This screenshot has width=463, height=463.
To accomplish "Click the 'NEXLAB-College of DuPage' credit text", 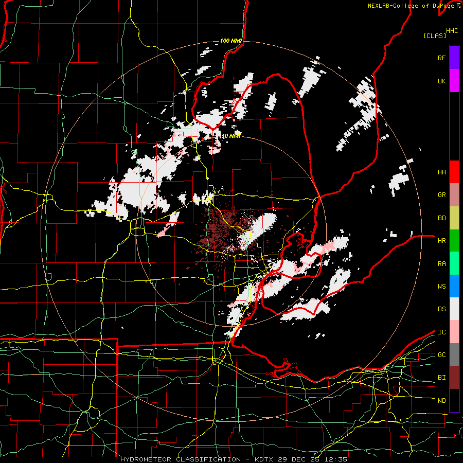I will [x=411, y=6].
